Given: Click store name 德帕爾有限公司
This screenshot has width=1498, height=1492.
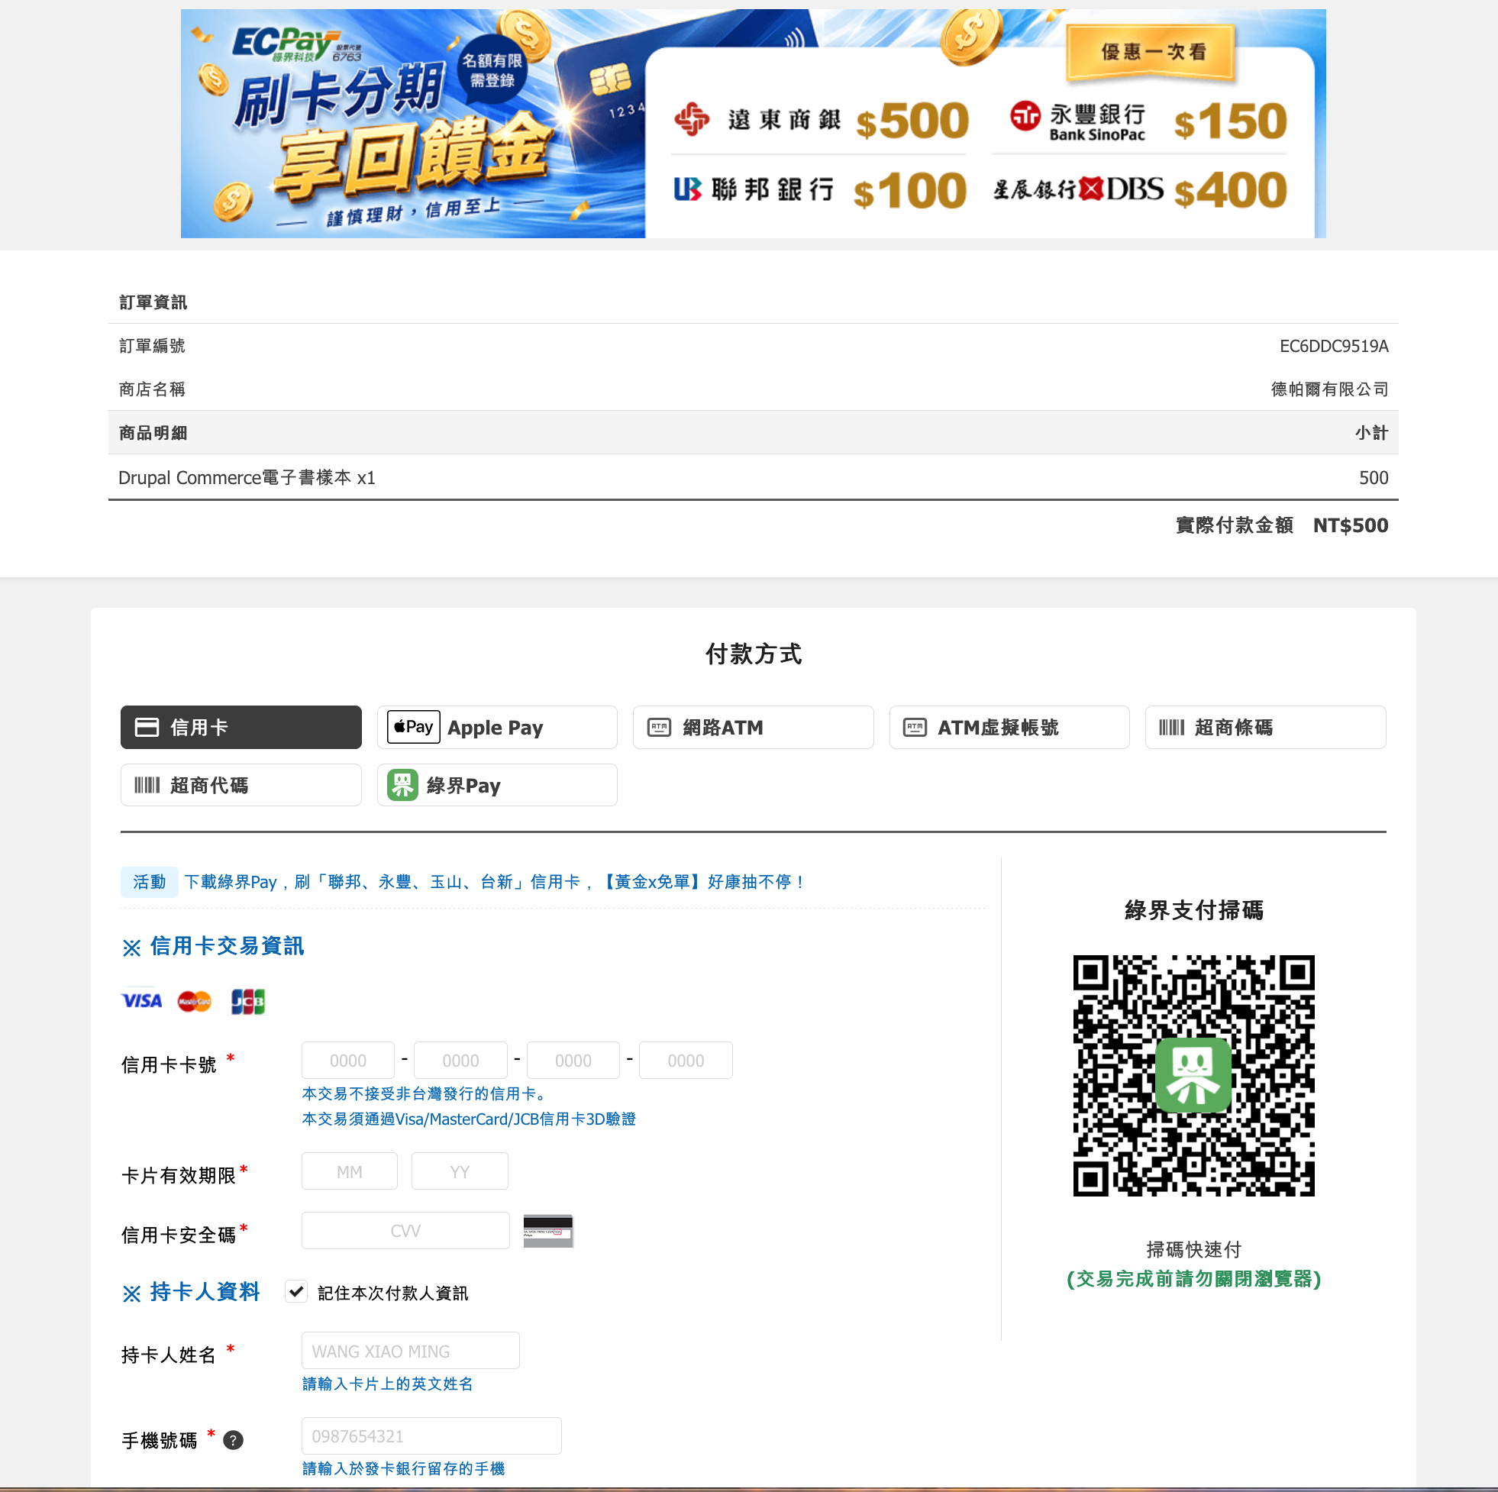Looking at the screenshot, I should (x=1329, y=389).
